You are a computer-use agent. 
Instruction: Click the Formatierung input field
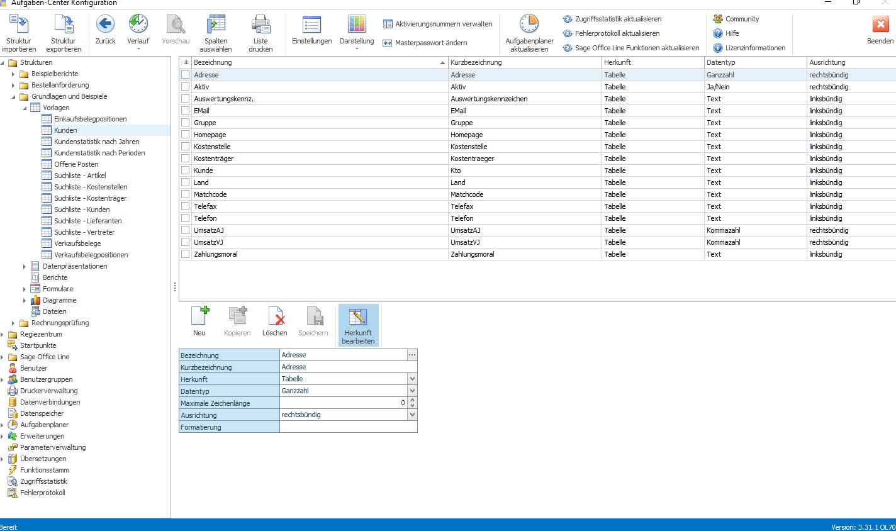click(348, 427)
